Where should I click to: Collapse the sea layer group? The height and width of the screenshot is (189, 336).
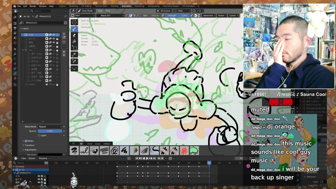tap(23, 50)
